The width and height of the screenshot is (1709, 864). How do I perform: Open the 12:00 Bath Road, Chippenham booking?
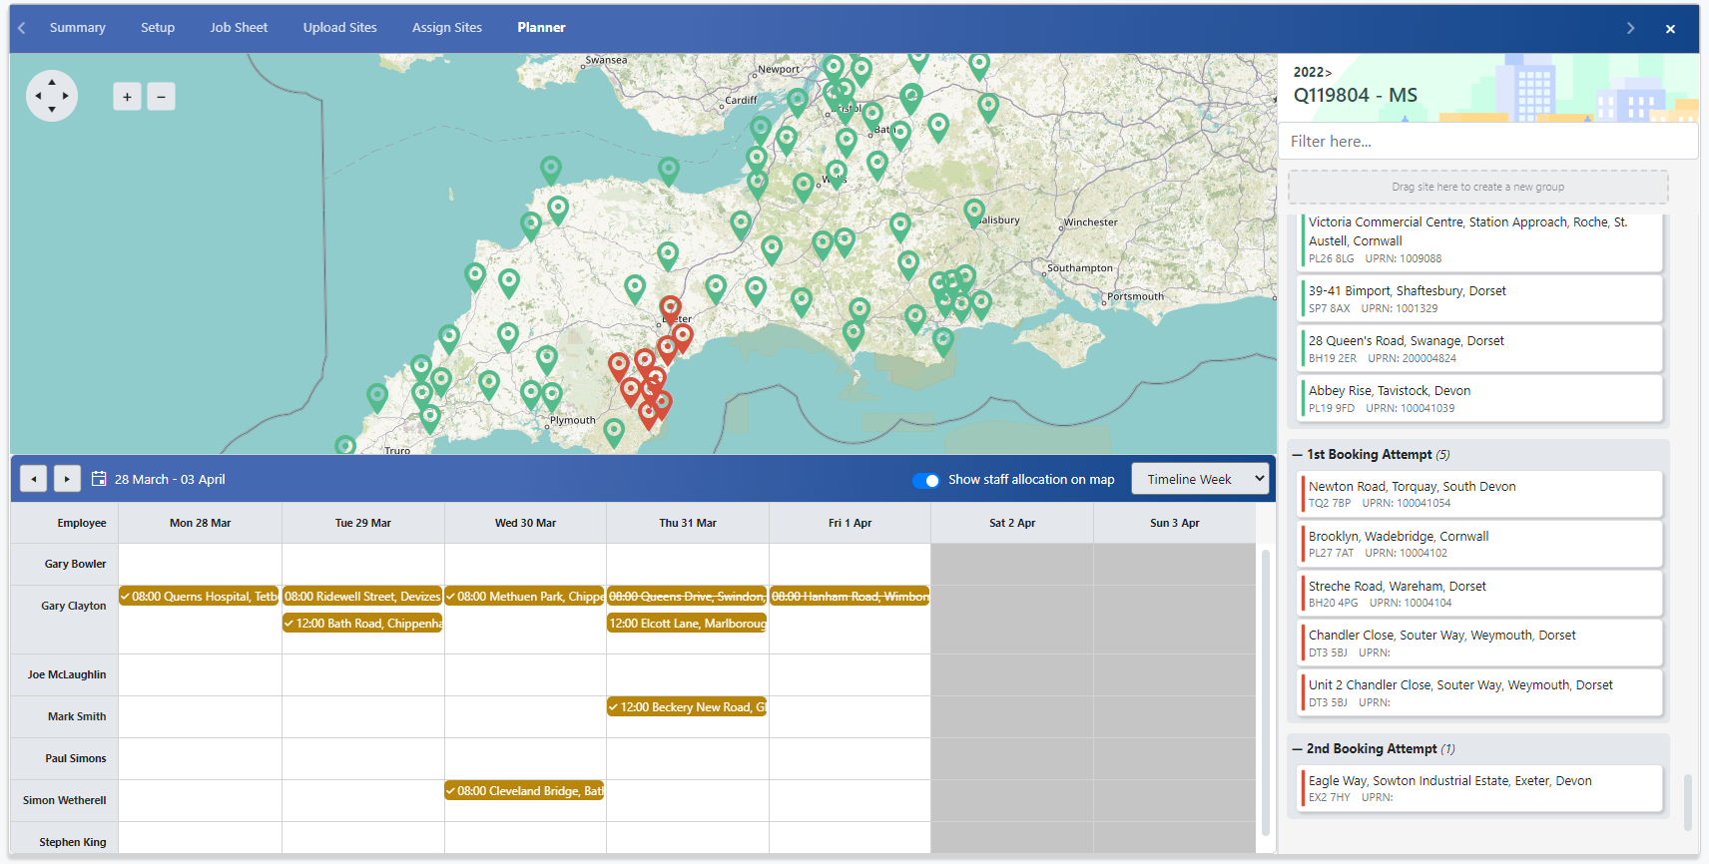coord(362,624)
